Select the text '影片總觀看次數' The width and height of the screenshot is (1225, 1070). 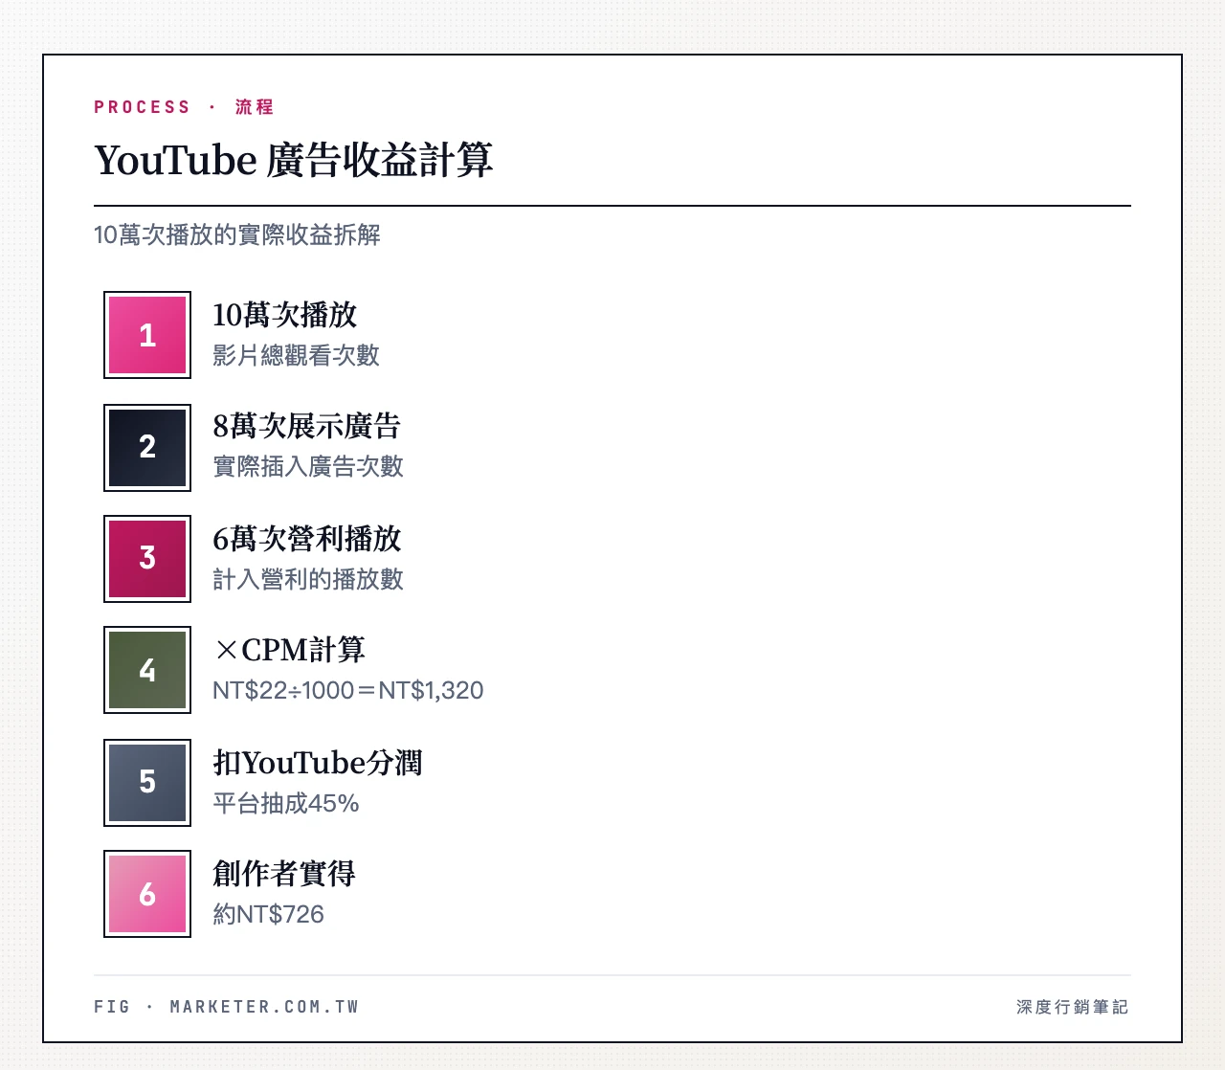point(296,356)
